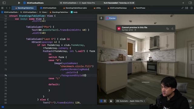
Task: Open Build Succeeded activity status
Action: point(119,3)
